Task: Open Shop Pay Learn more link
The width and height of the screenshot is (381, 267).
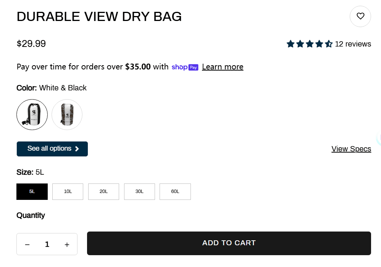Action: click(223, 67)
